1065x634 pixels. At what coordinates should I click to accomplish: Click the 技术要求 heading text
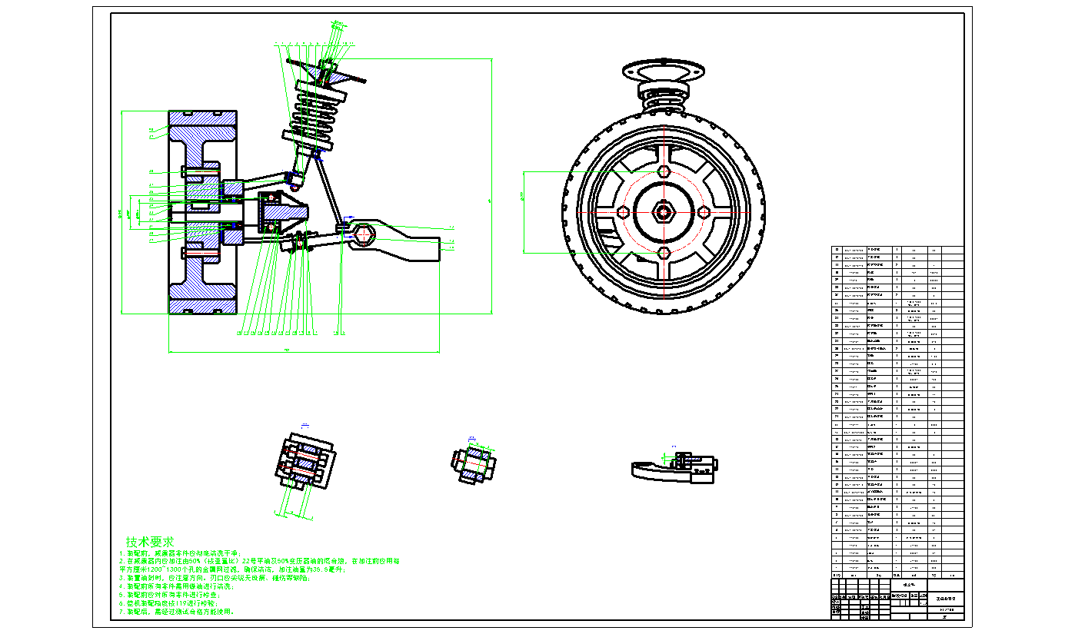(x=151, y=542)
